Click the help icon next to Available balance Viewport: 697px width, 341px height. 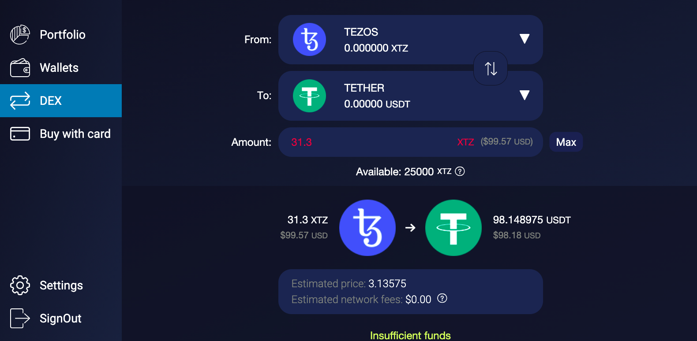tap(460, 171)
